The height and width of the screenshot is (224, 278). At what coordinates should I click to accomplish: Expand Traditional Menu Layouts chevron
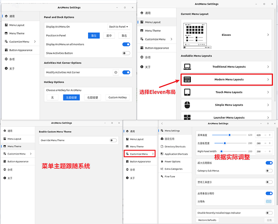[268, 67]
